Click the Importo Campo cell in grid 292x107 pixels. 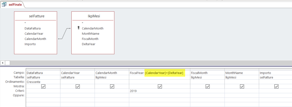pos(275,73)
